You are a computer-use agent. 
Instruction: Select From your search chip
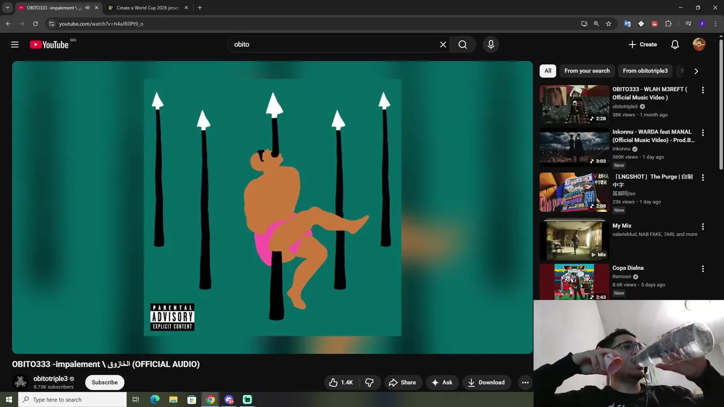coord(587,71)
